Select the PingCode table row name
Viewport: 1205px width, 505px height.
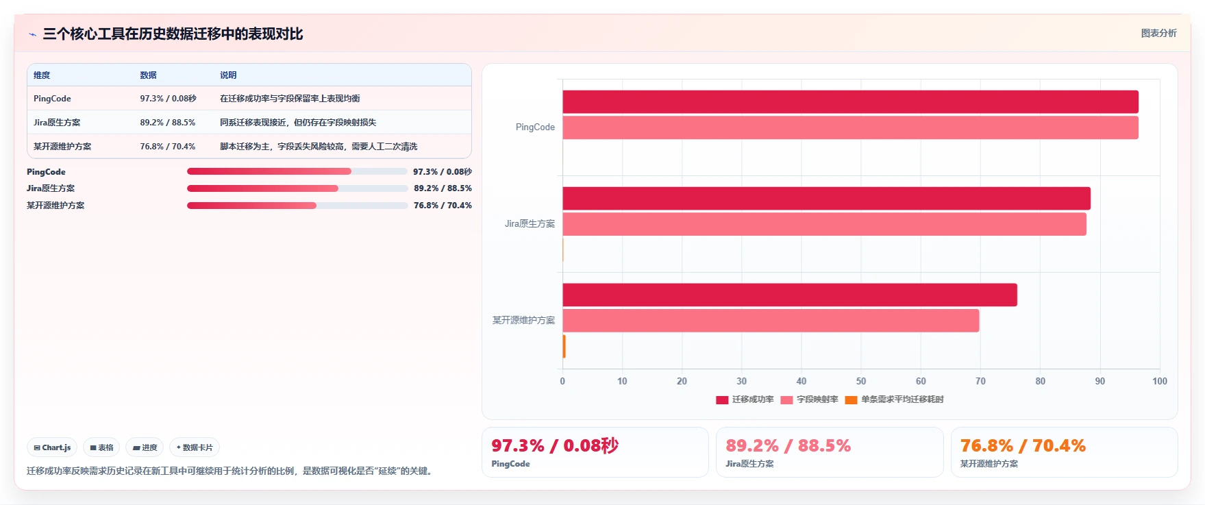pos(52,99)
